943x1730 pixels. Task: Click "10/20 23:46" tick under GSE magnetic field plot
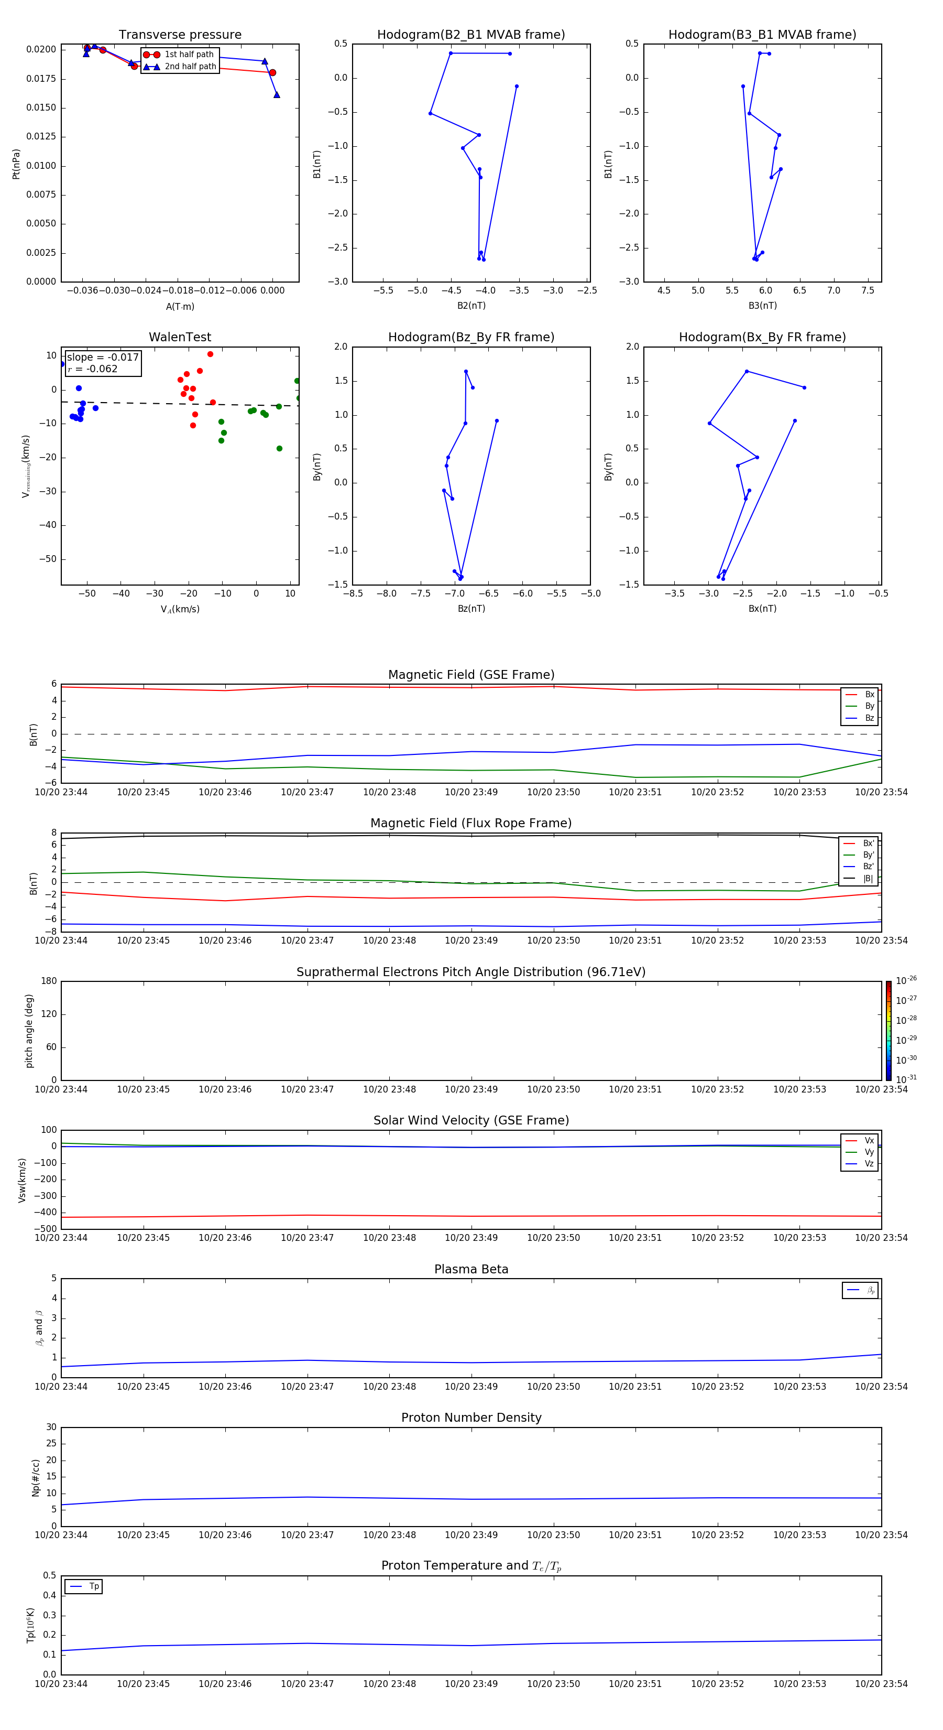(225, 792)
